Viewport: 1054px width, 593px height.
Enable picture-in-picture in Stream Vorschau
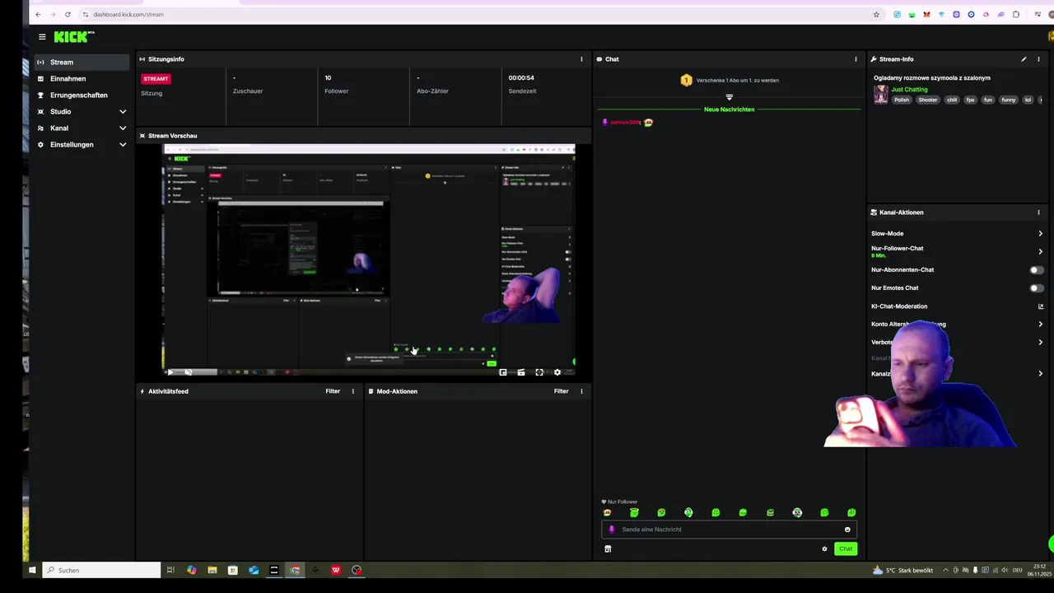503,372
